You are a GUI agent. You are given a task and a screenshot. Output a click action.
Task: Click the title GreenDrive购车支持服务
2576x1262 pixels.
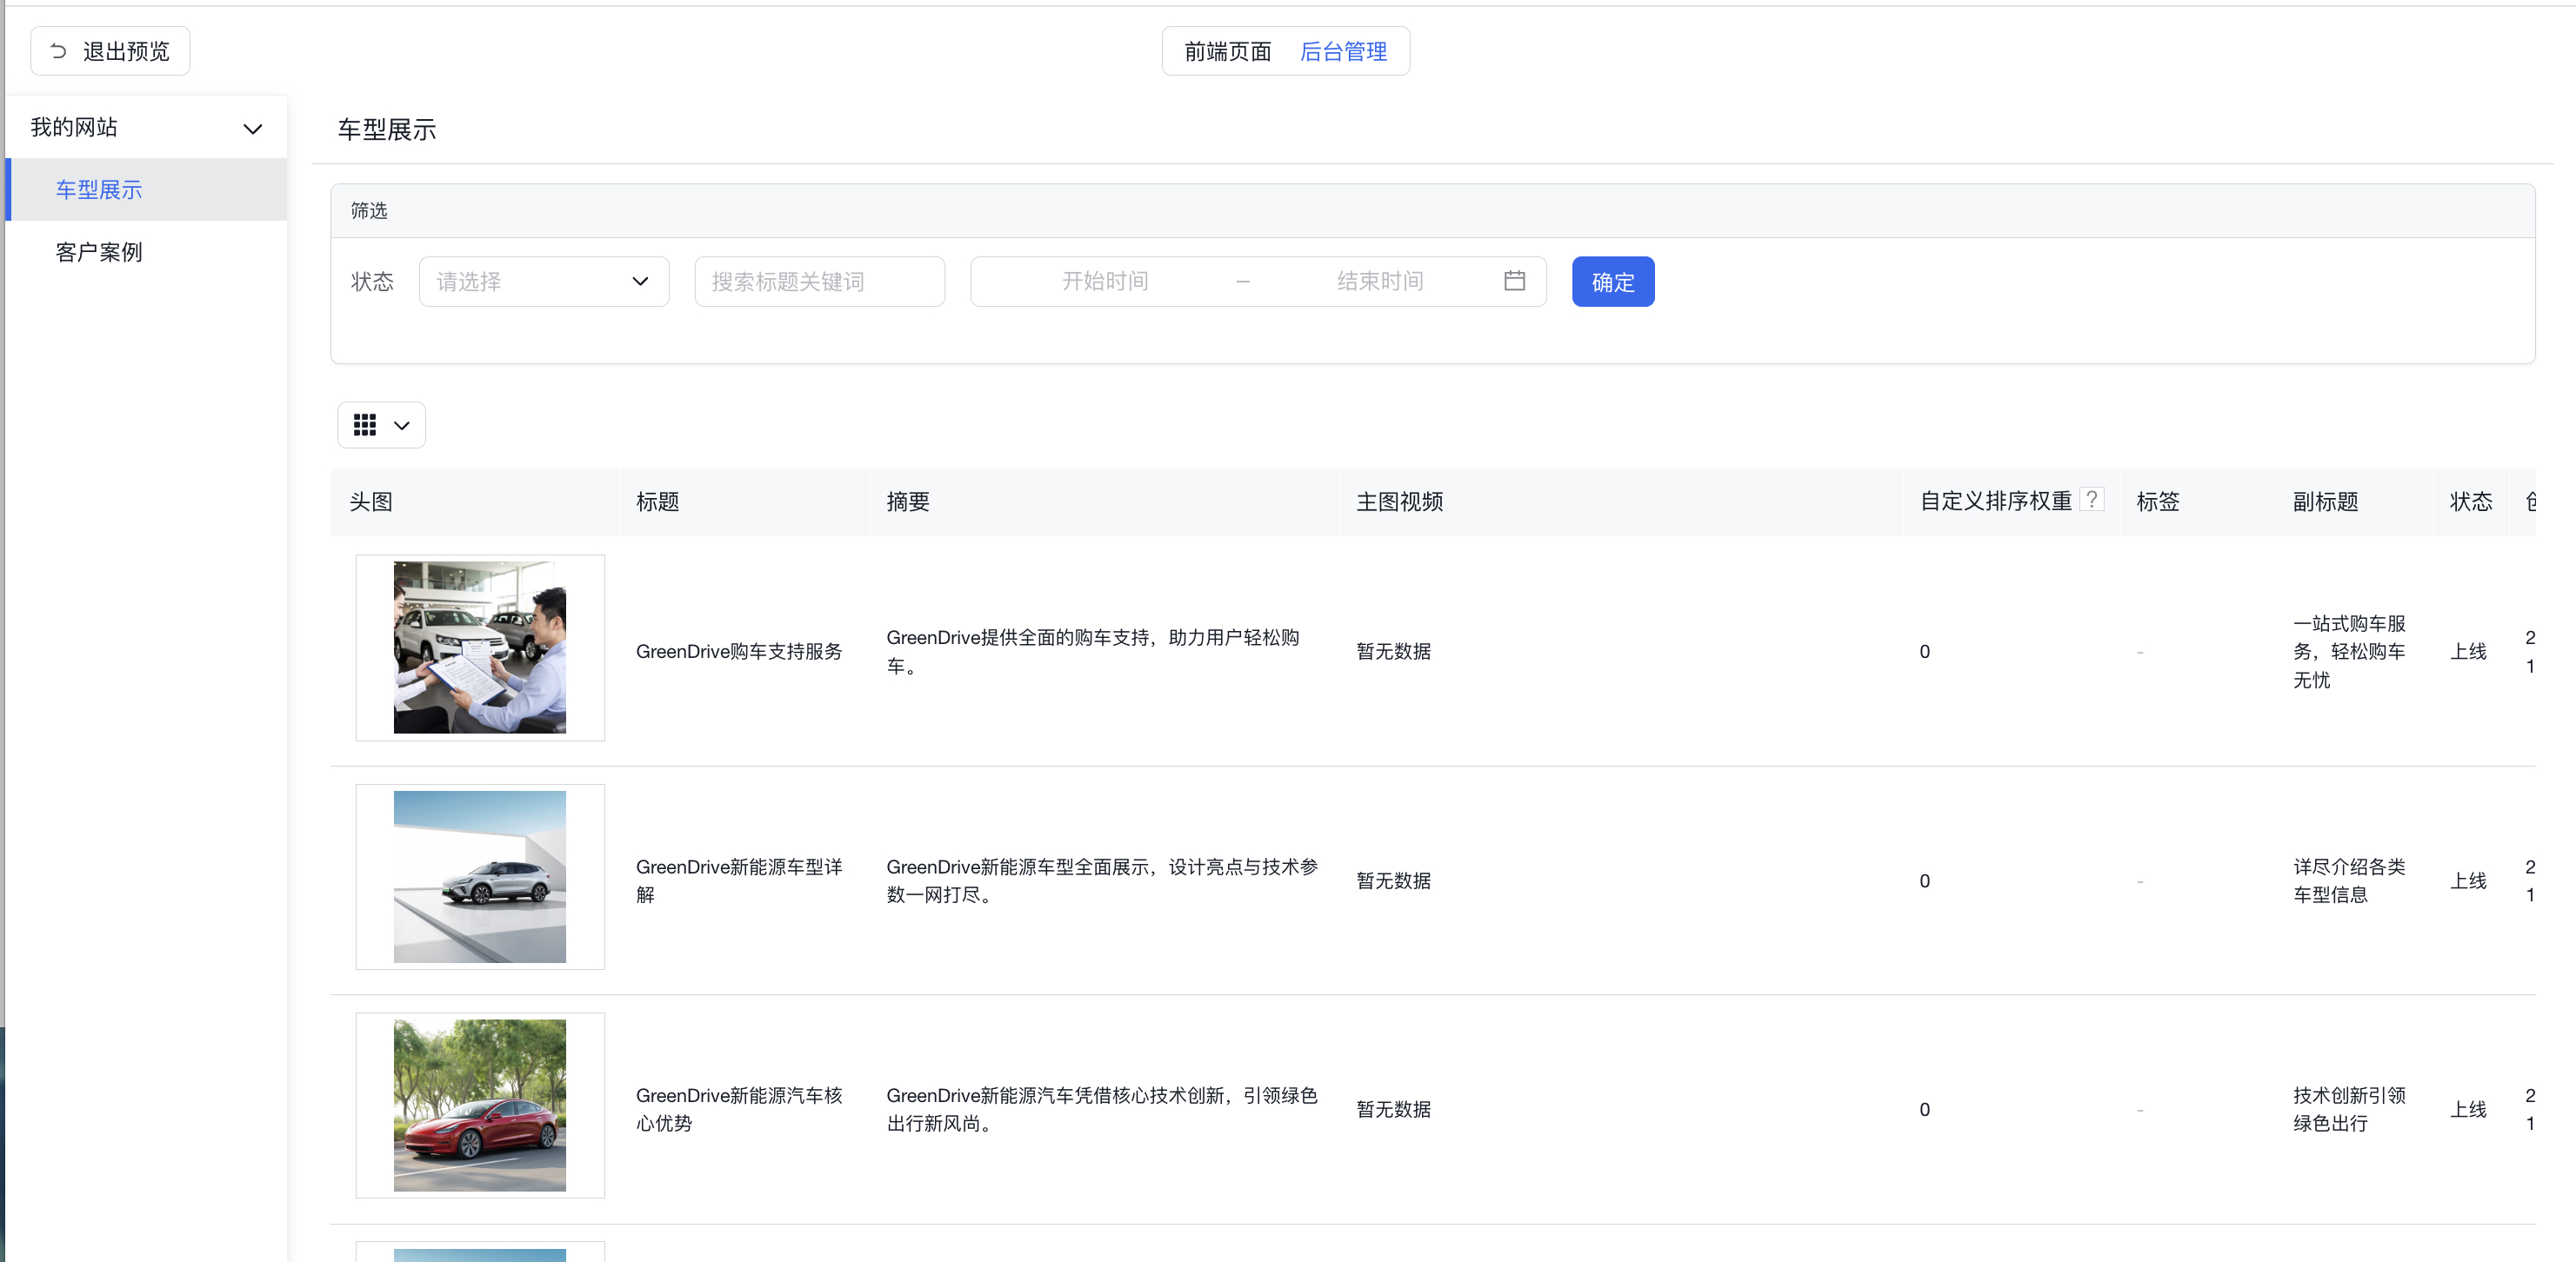[739, 652]
